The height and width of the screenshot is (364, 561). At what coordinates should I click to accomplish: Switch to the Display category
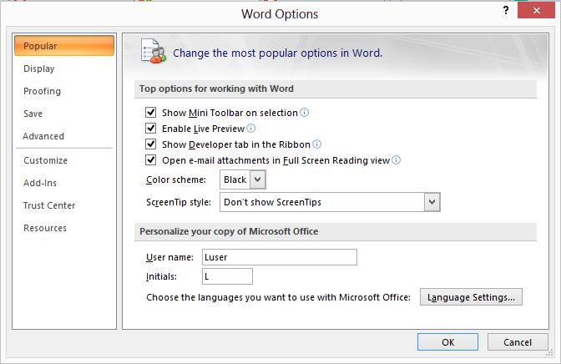coord(39,68)
